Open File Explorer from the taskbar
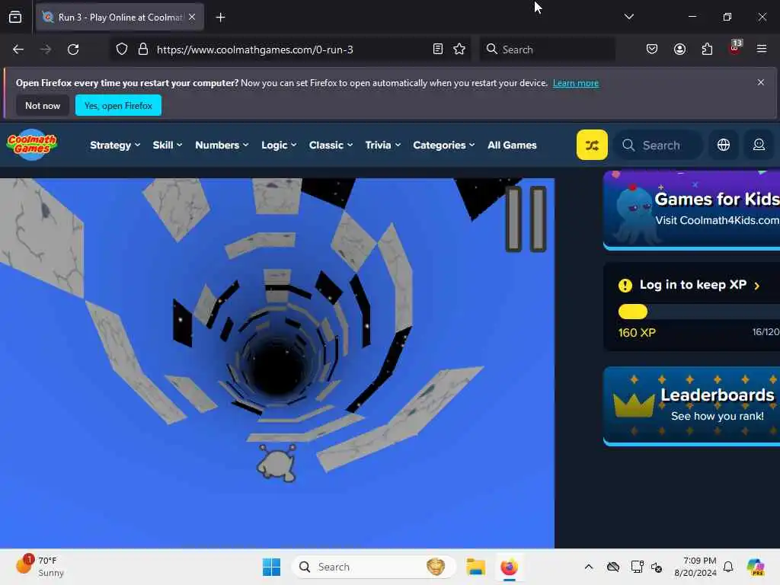The width and height of the screenshot is (780, 585). coord(475,567)
